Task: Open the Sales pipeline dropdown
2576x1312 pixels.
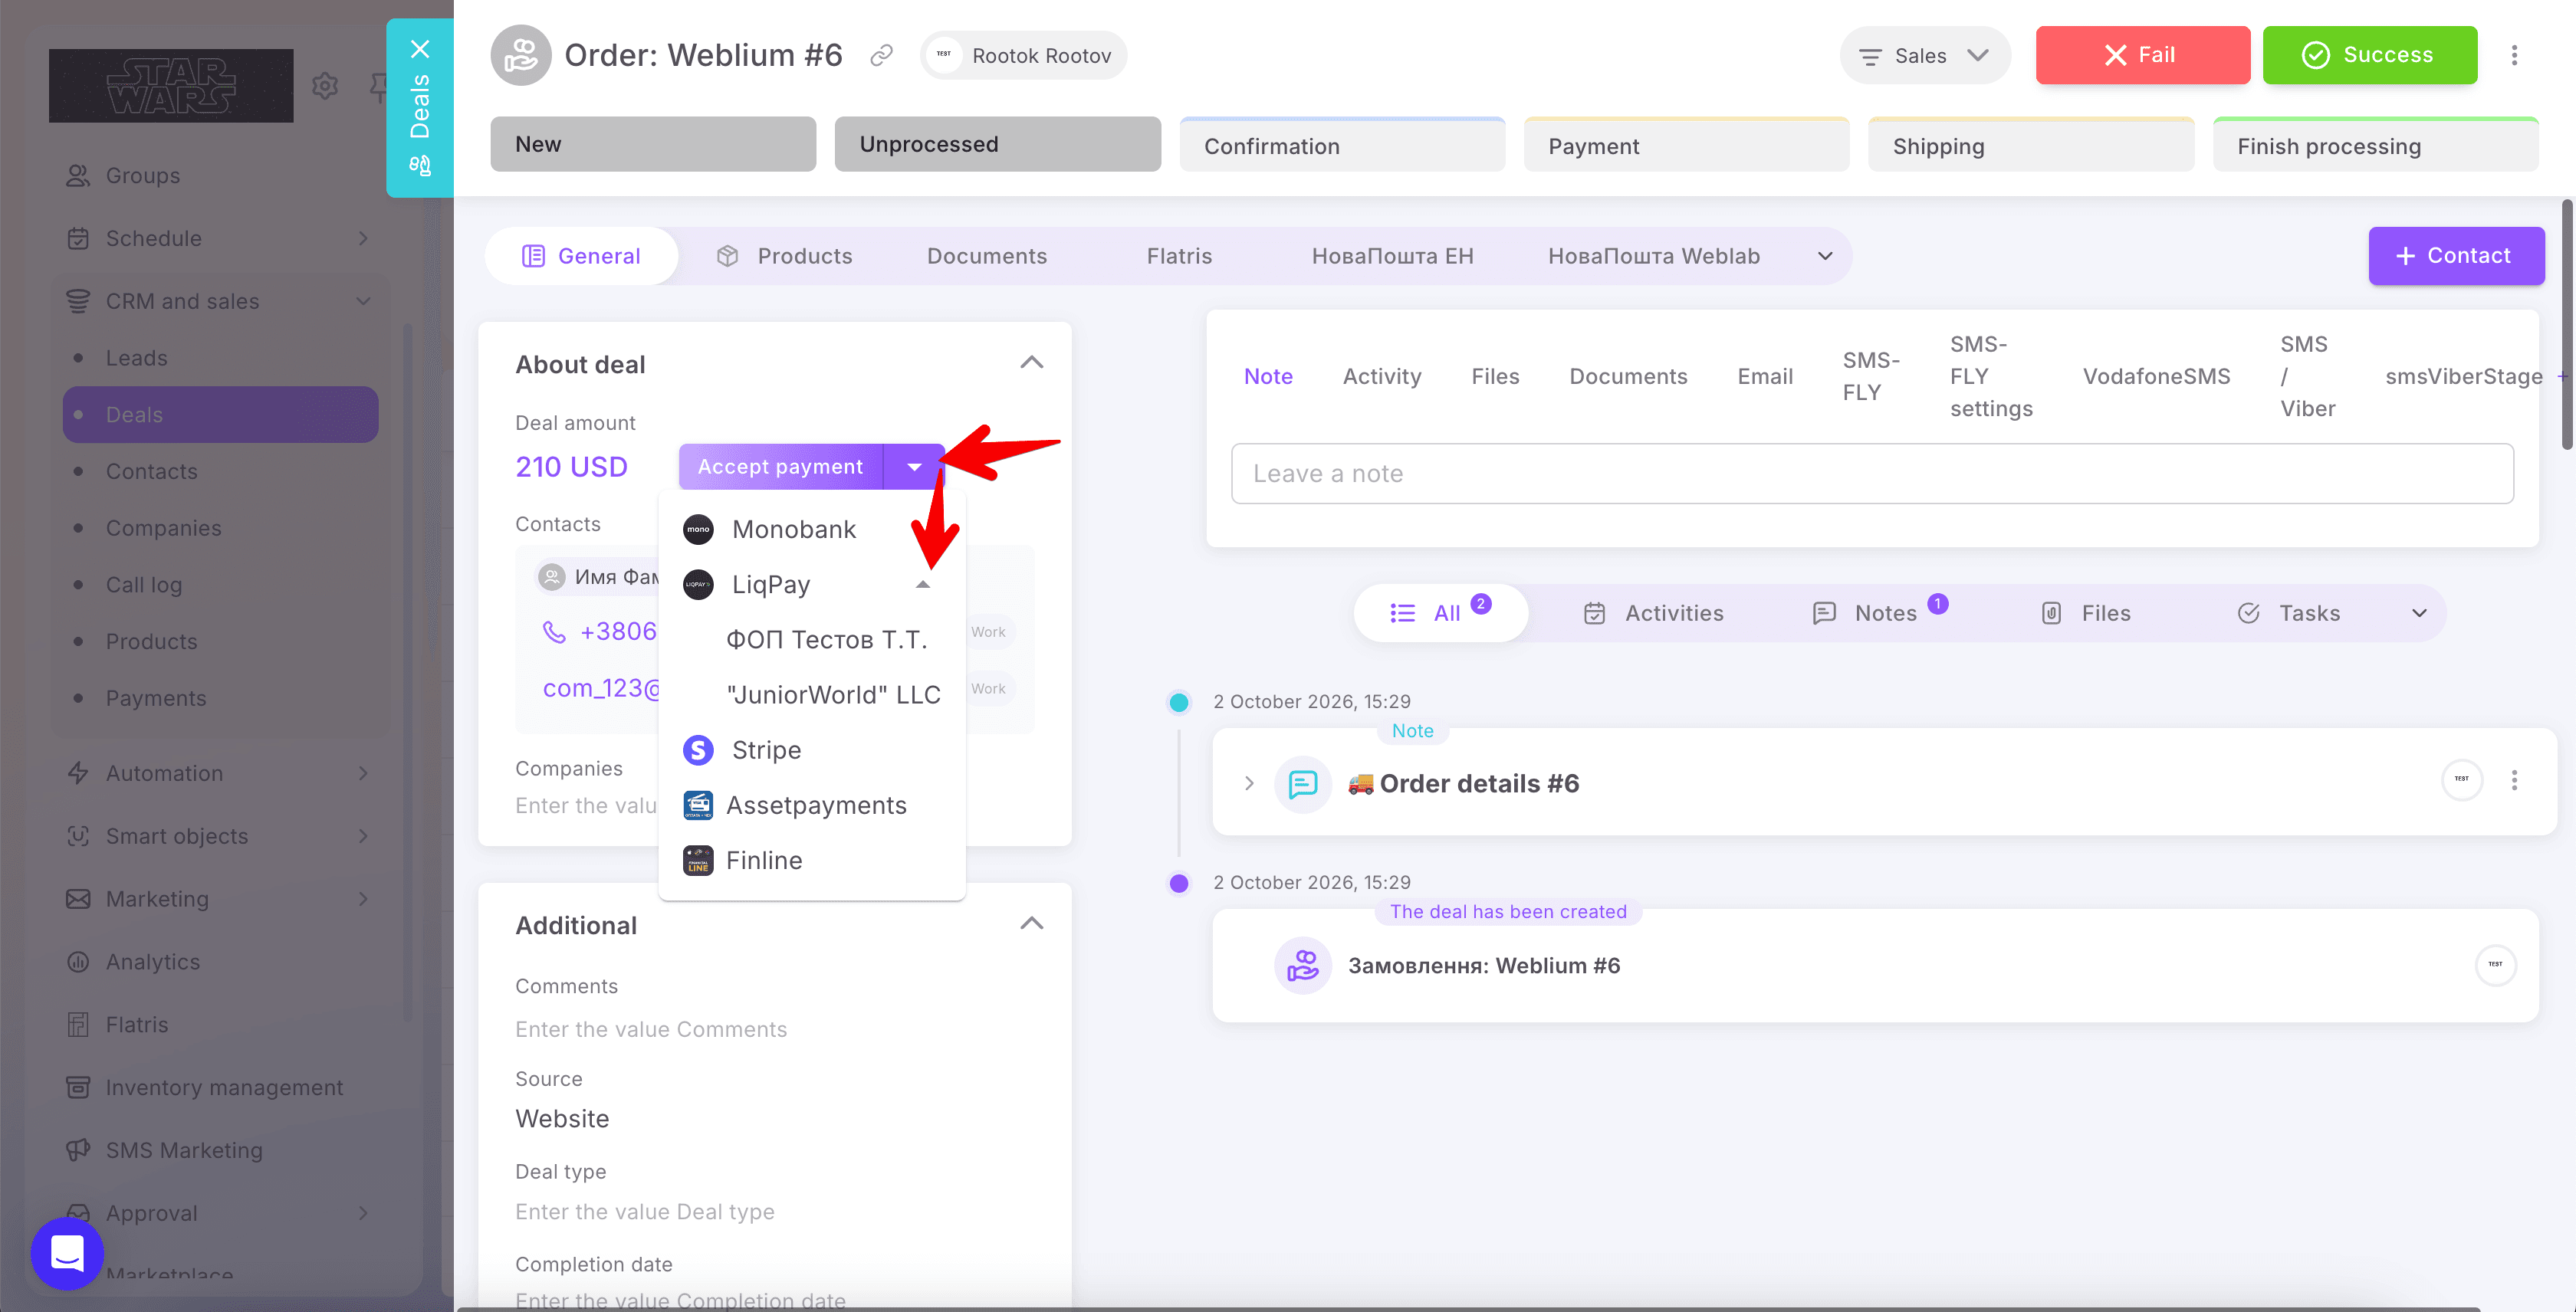Action: coord(1924,56)
